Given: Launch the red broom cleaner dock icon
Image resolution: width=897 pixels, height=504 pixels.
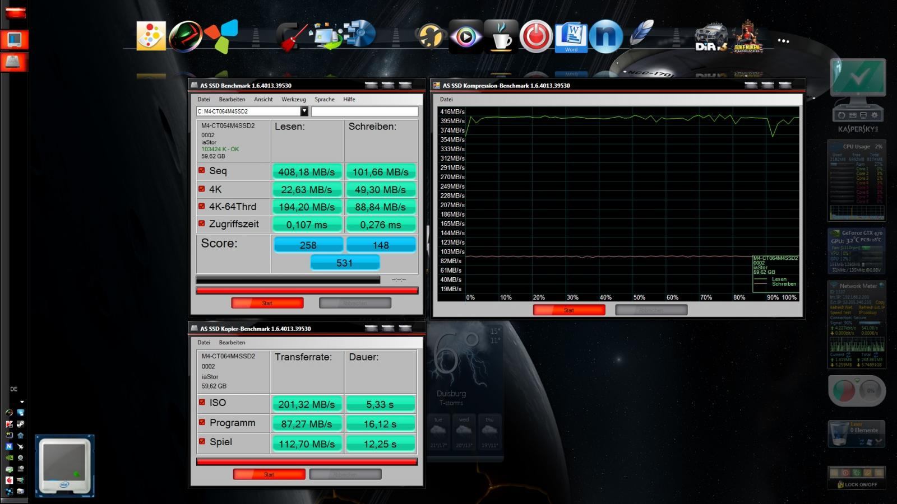Looking at the screenshot, I should tap(293, 37).
